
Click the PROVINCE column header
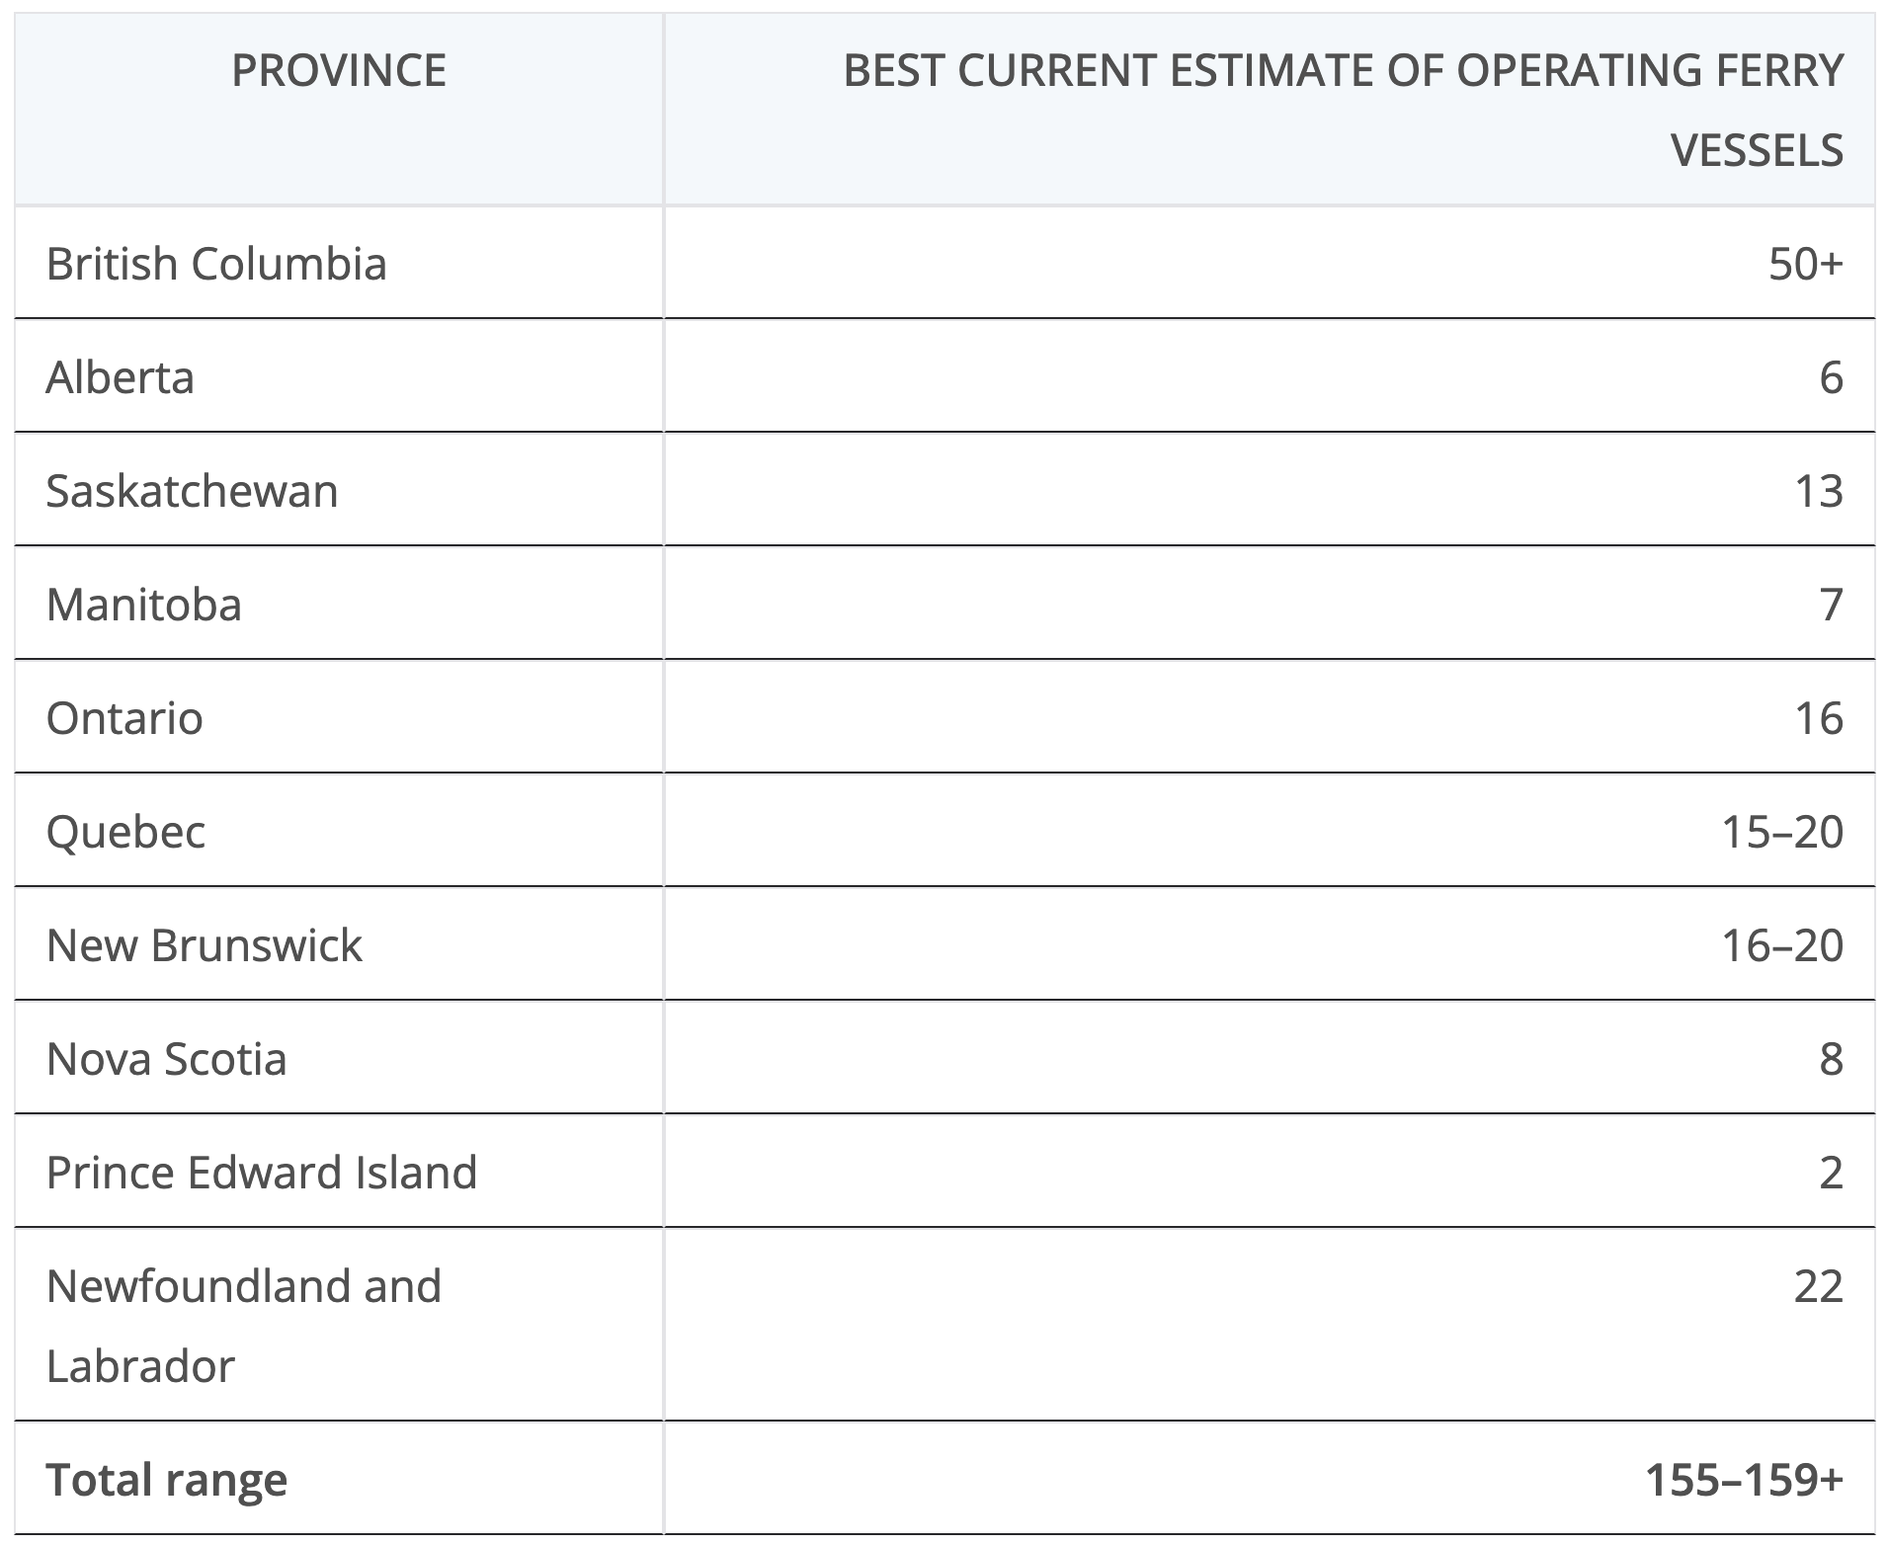pos(339,71)
